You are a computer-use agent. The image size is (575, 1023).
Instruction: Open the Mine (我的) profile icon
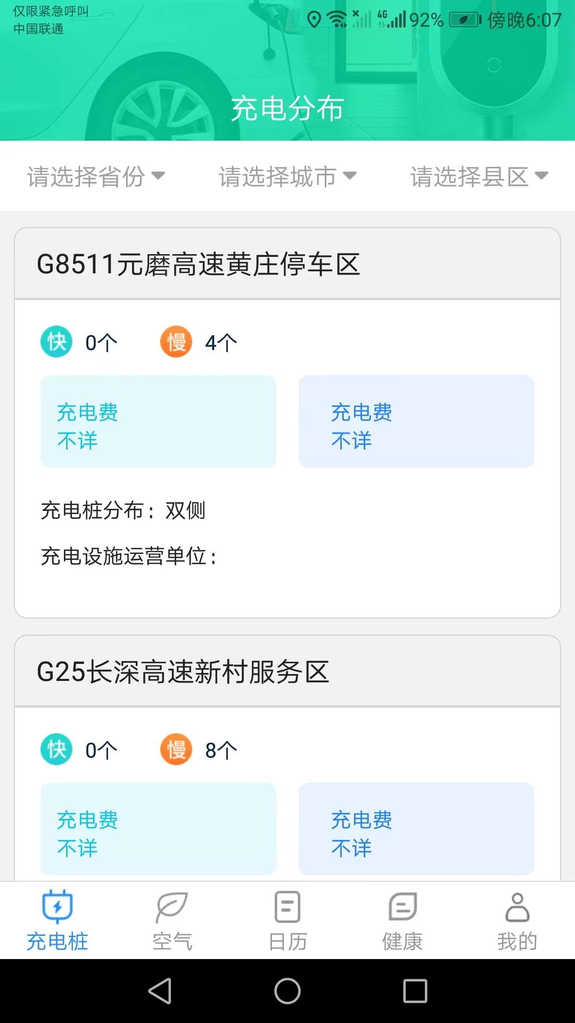[x=517, y=906]
